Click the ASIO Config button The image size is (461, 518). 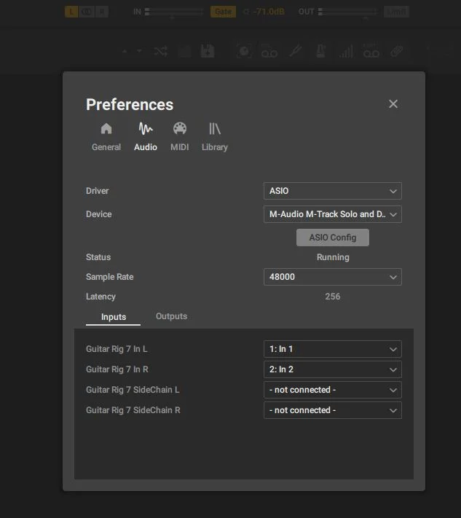(332, 238)
